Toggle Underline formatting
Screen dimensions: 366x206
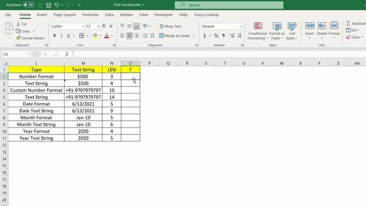[69, 35]
